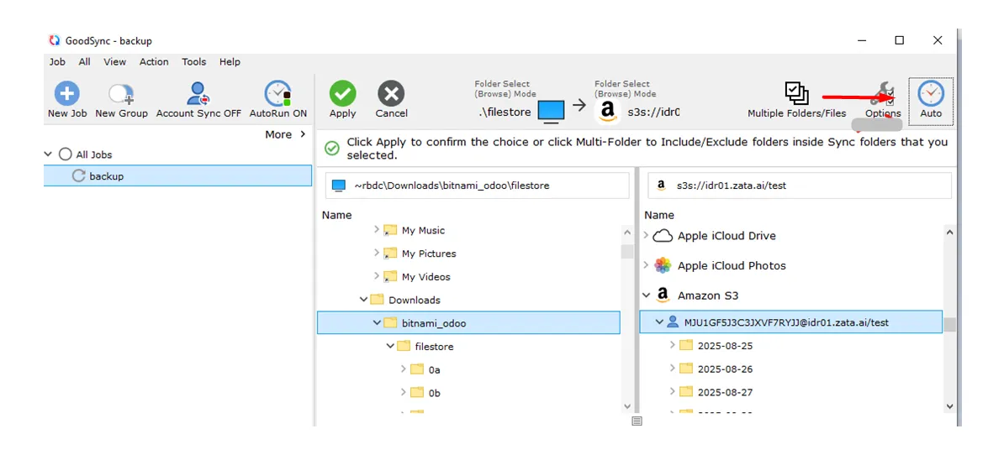
Task: Expand the More toolbar chevron
Action: pyautogui.click(x=304, y=135)
